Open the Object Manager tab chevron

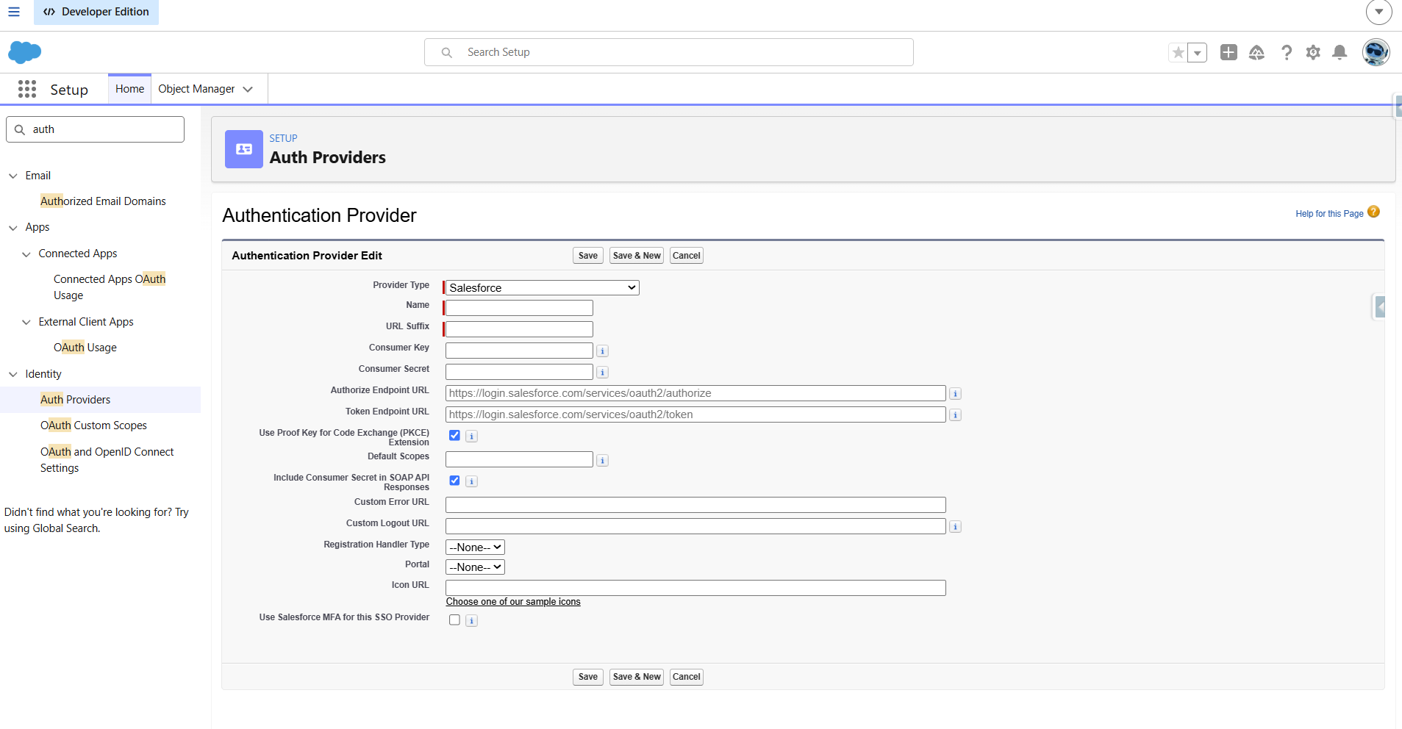248,89
